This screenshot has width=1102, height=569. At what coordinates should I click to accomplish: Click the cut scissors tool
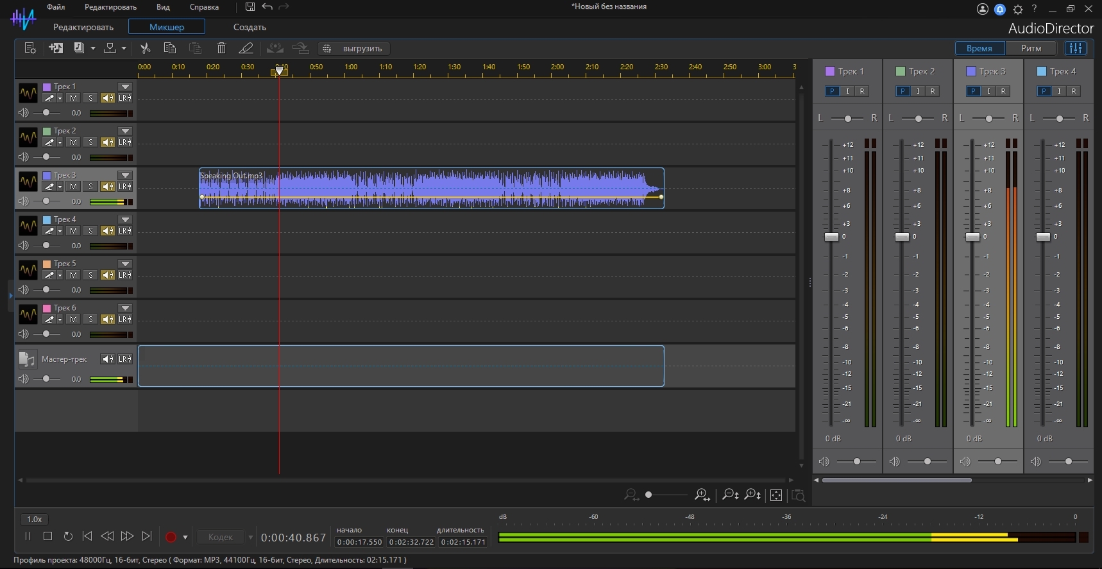146,48
